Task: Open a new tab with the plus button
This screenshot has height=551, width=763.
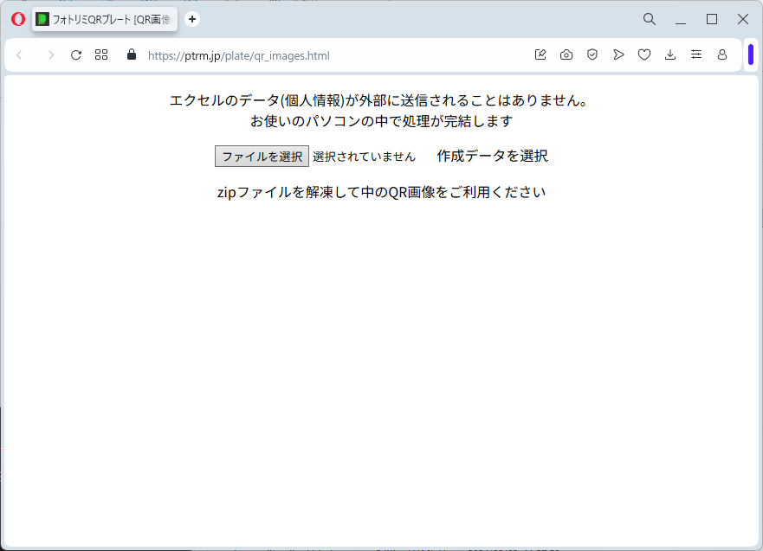Action: [192, 19]
